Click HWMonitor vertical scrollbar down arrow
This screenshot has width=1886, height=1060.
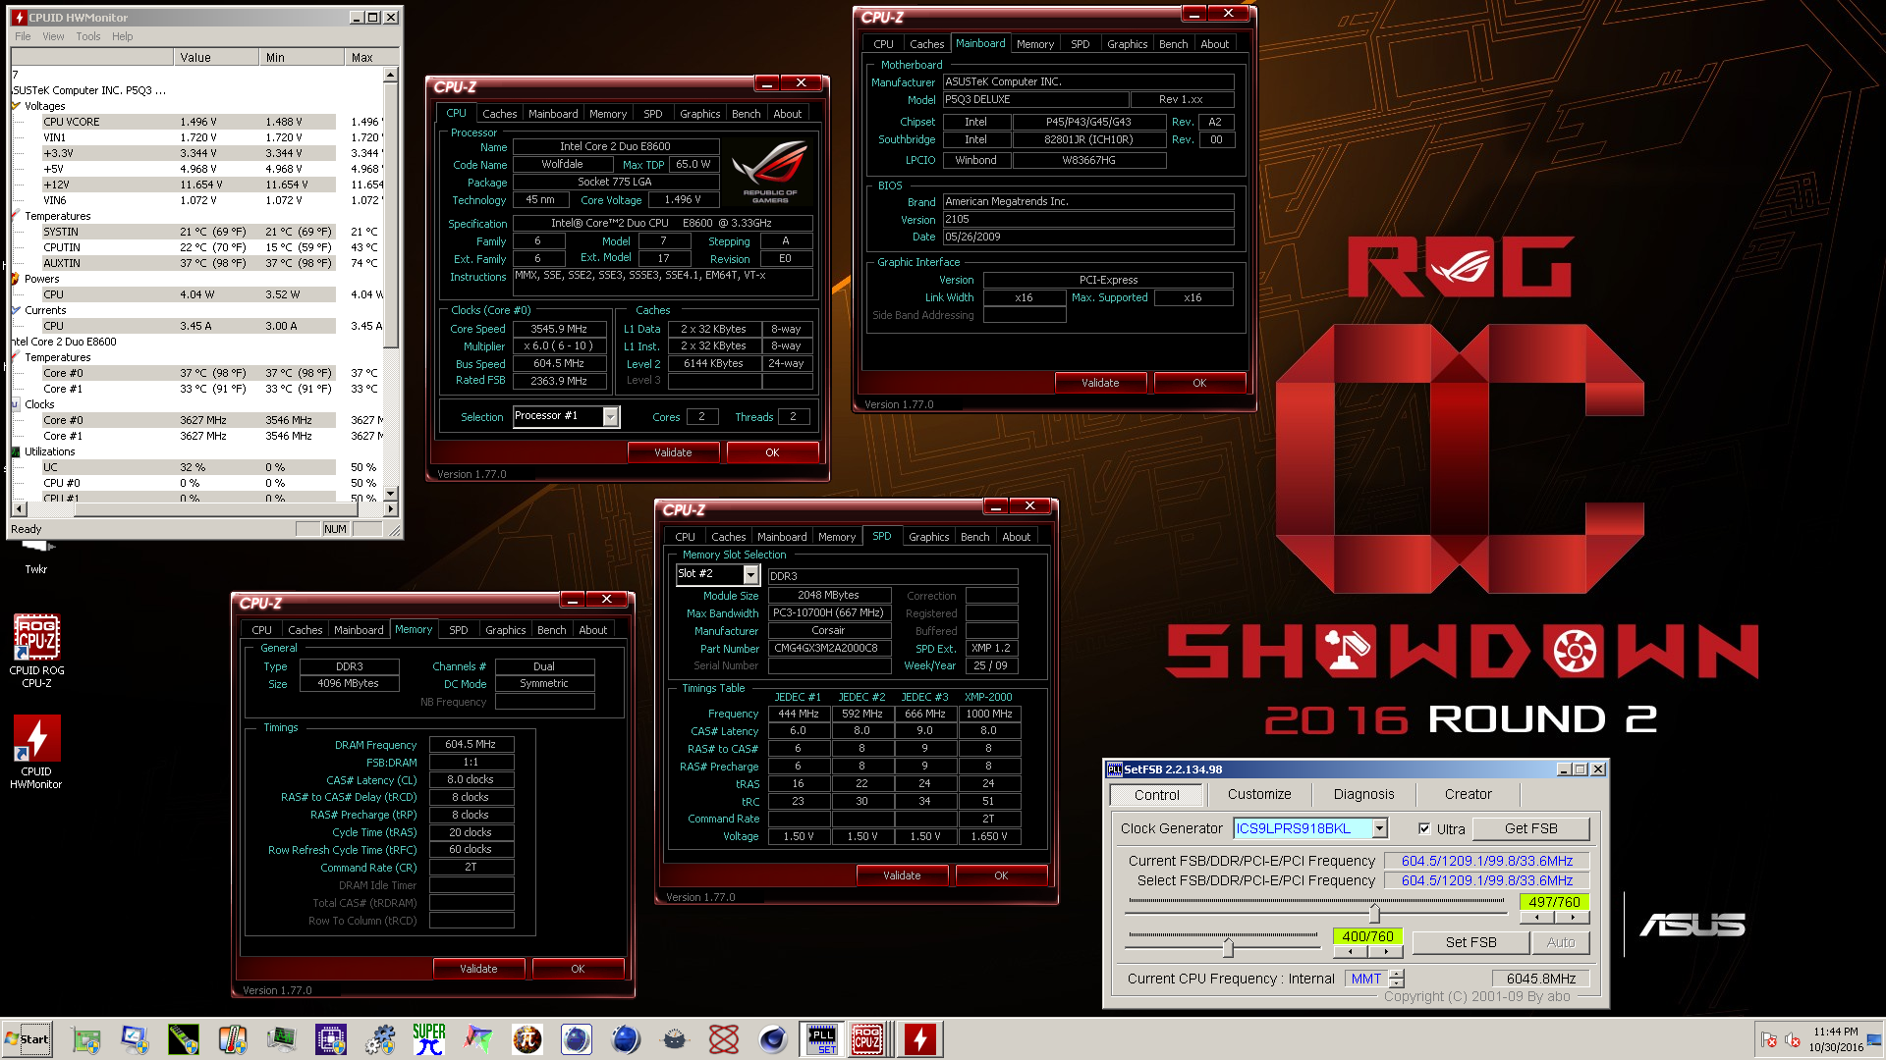391,494
